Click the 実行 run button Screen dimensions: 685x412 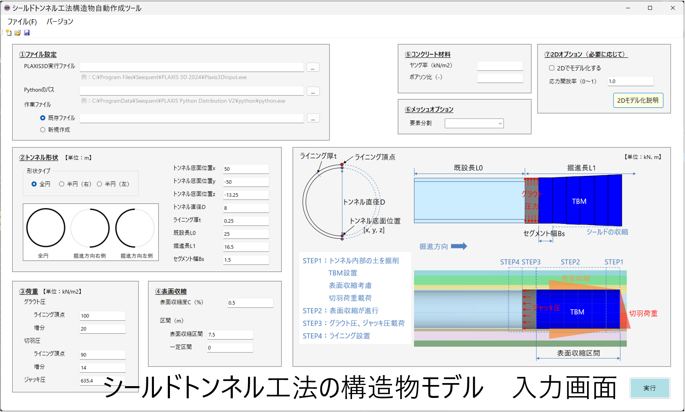[650, 388]
